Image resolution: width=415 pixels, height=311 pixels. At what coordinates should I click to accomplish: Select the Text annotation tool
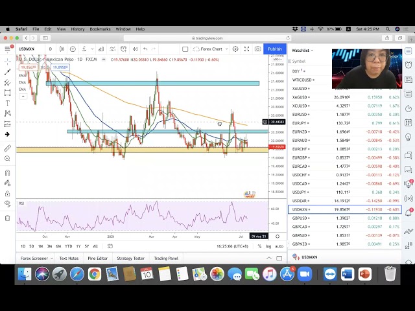tap(7, 103)
